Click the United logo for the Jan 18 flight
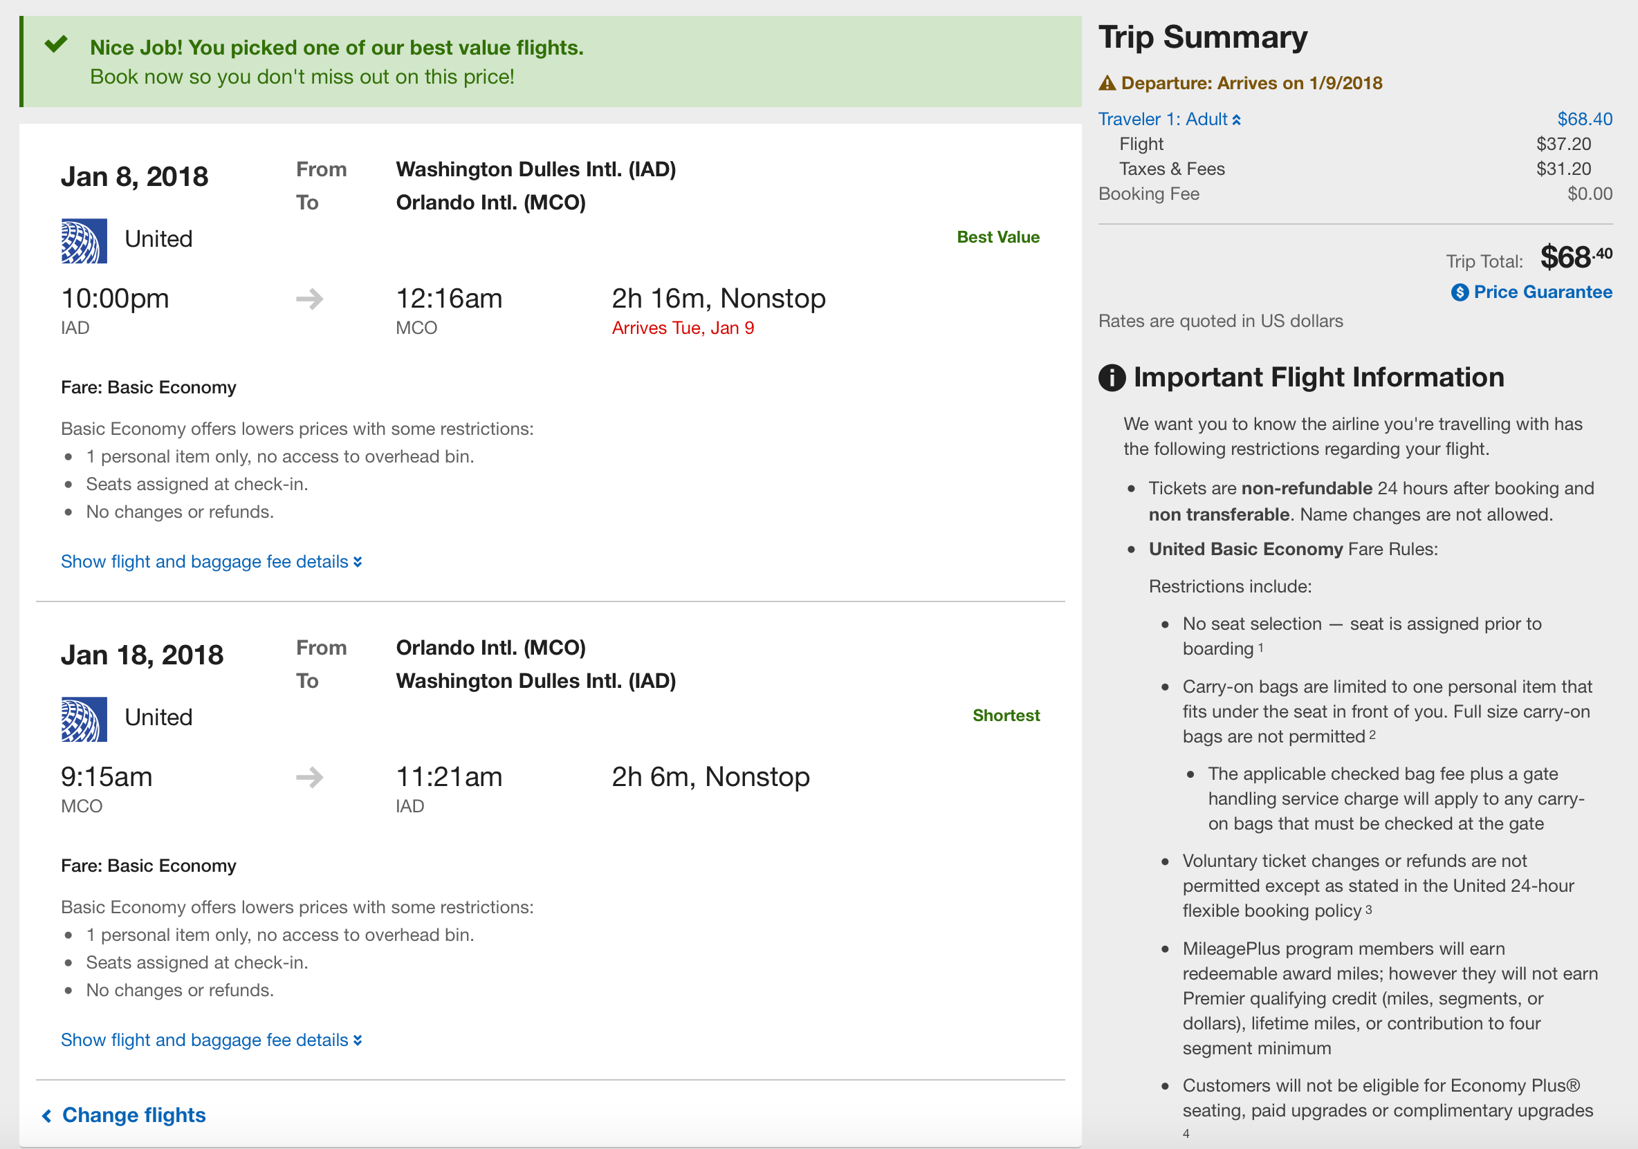 tap(84, 719)
